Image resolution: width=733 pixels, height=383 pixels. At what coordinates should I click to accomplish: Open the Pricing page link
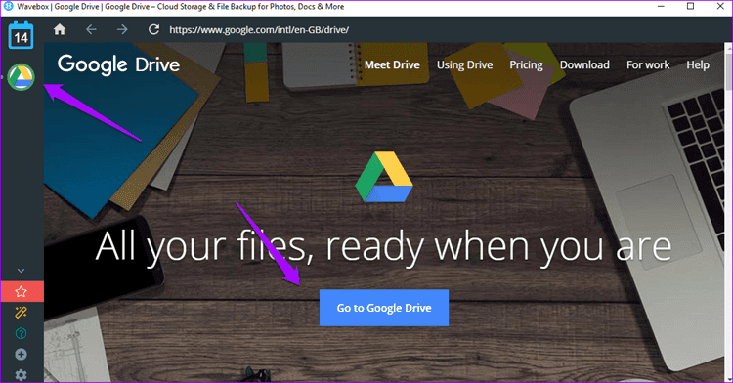coord(527,64)
